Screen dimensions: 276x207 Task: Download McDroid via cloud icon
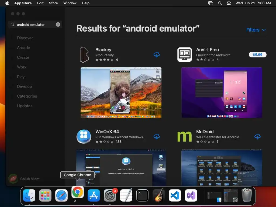click(x=257, y=137)
